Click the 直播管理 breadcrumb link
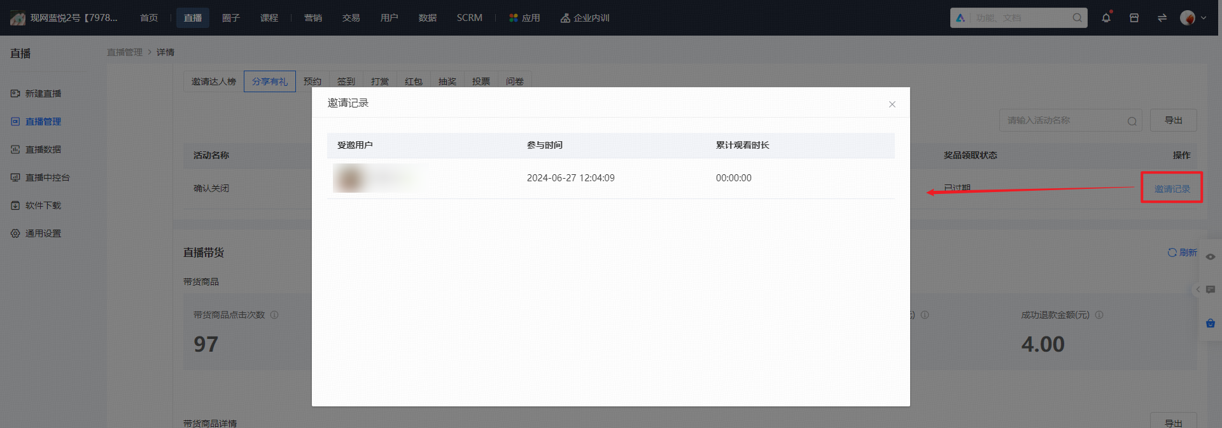 pos(125,52)
